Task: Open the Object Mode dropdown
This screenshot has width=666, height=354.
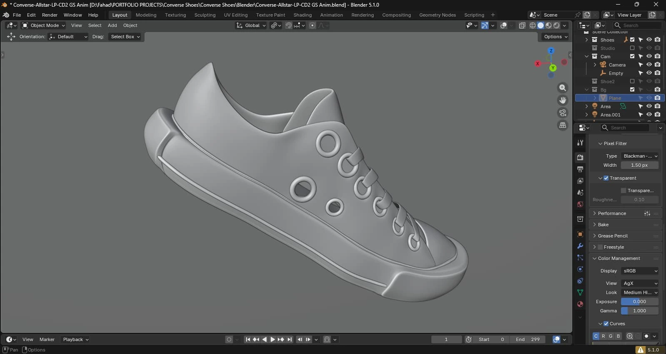Action: 44,25
